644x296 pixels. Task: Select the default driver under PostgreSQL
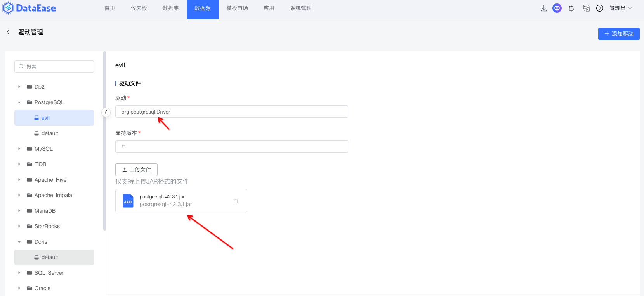(x=50, y=133)
